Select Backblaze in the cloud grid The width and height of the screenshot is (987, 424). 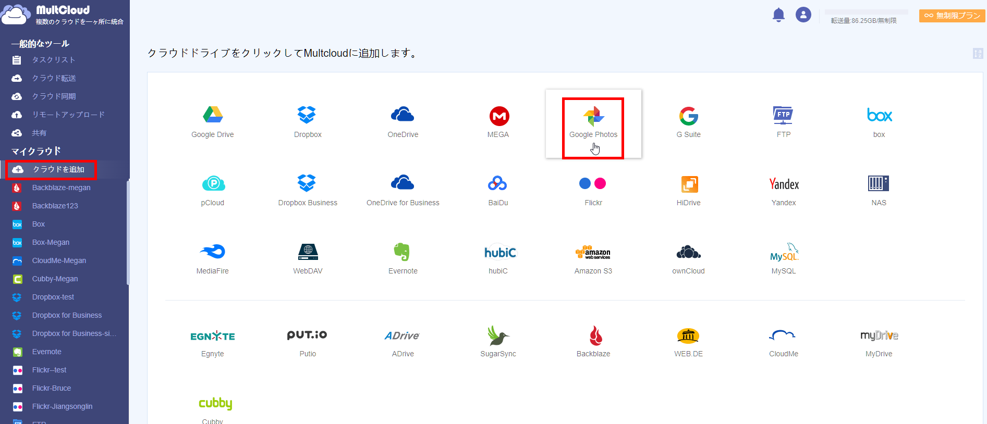click(593, 342)
